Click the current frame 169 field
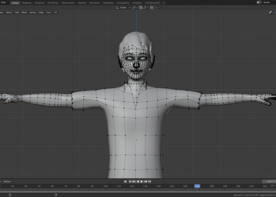 (x=269, y=181)
